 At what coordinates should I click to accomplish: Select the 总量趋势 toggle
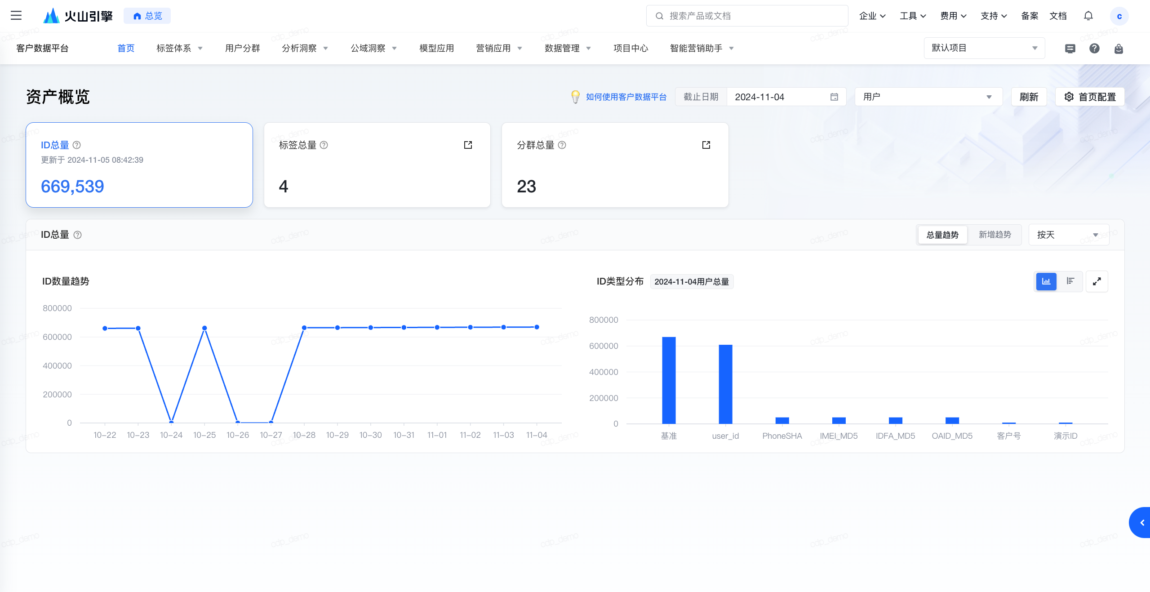click(942, 235)
